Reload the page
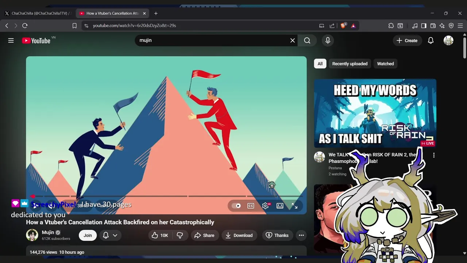 [25, 26]
